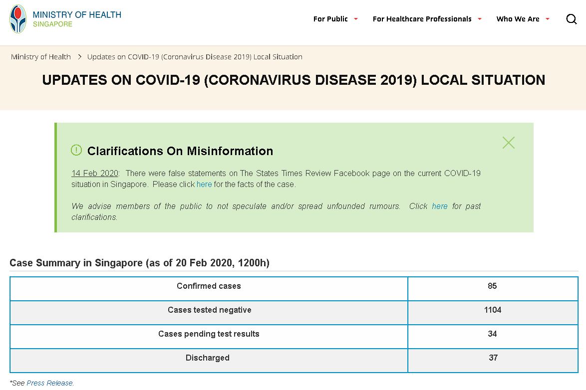Open the search magnifier icon

click(572, 19)
